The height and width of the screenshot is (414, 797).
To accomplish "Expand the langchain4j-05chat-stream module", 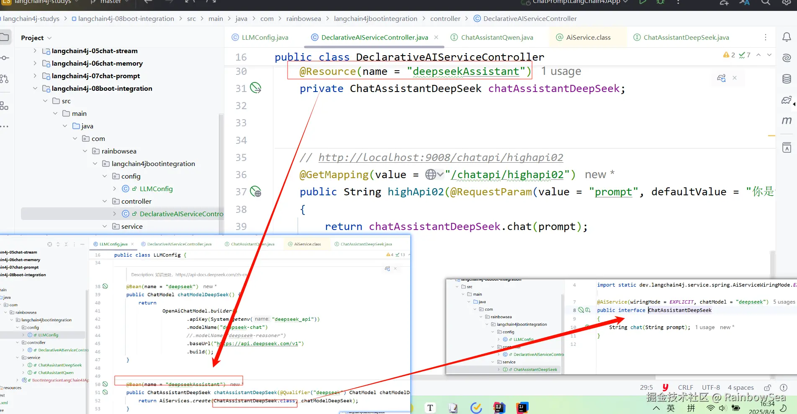I will click(35, 51).
